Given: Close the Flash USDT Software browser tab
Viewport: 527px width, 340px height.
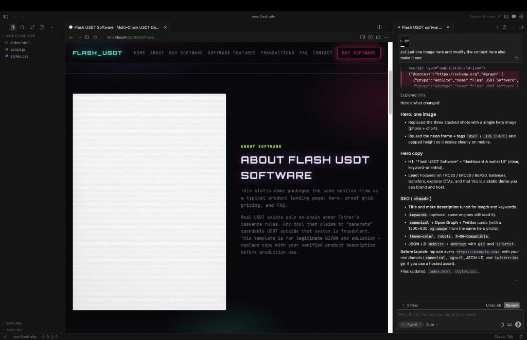Looking at the screenshot, I should [x=165, y=27].
